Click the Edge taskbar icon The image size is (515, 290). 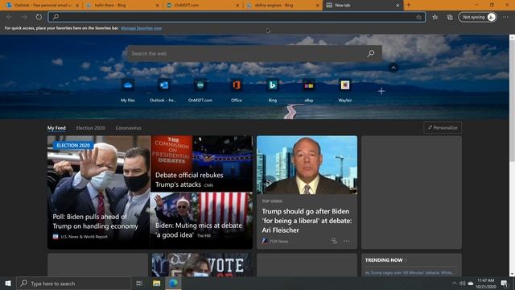(x=173, y=284)
